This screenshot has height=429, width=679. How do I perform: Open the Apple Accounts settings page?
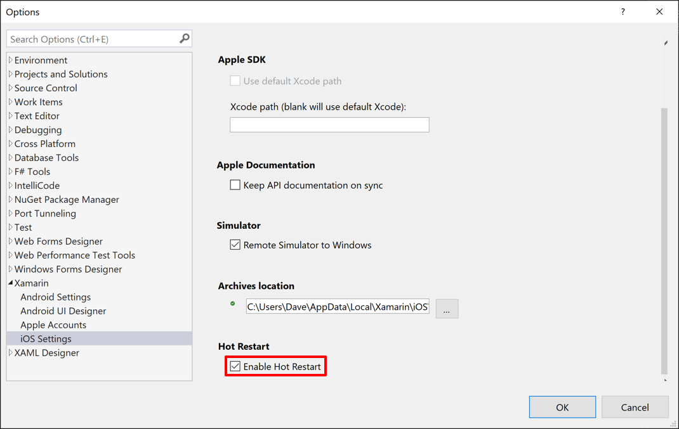pyautogui.click(x=53, y=324)
